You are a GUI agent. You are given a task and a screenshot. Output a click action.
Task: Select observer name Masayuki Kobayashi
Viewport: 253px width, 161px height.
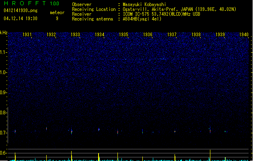tap(144, 4)
